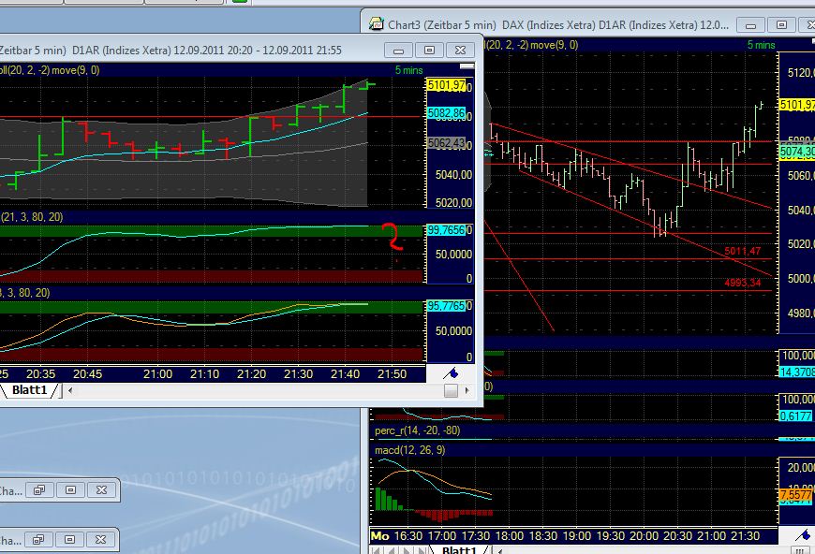Image resolution: width=815 pixels, height=554 pixels.
Task: Maximize the upper minimized Cha... window
Action: pyautogui.click(x=70, y=489)
